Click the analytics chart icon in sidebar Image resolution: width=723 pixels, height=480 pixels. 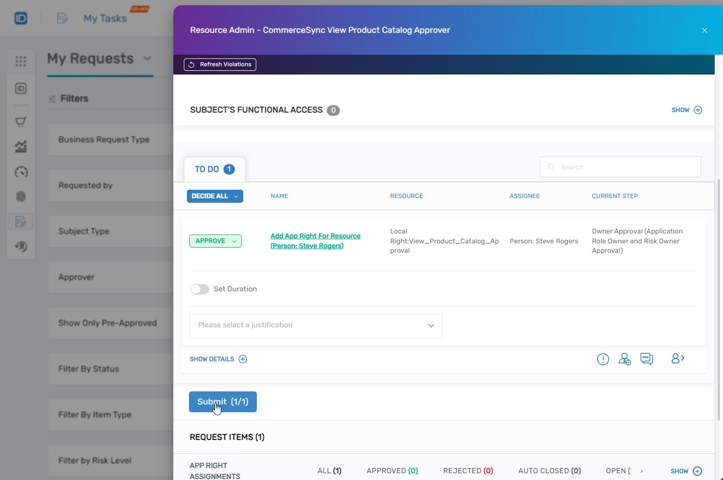tap(21, 146)
